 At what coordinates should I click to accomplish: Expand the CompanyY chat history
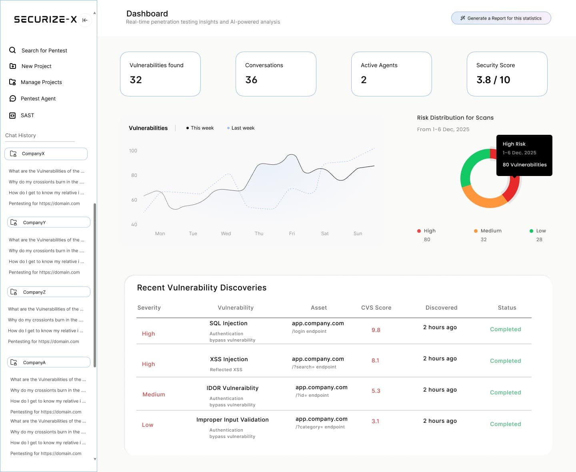point(48,222)
